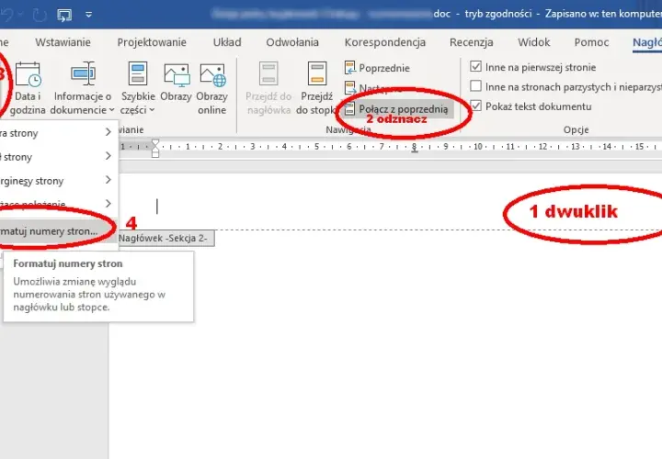
Task: Expand Marginesy strony submenu
Action: (x=57, y=181)
